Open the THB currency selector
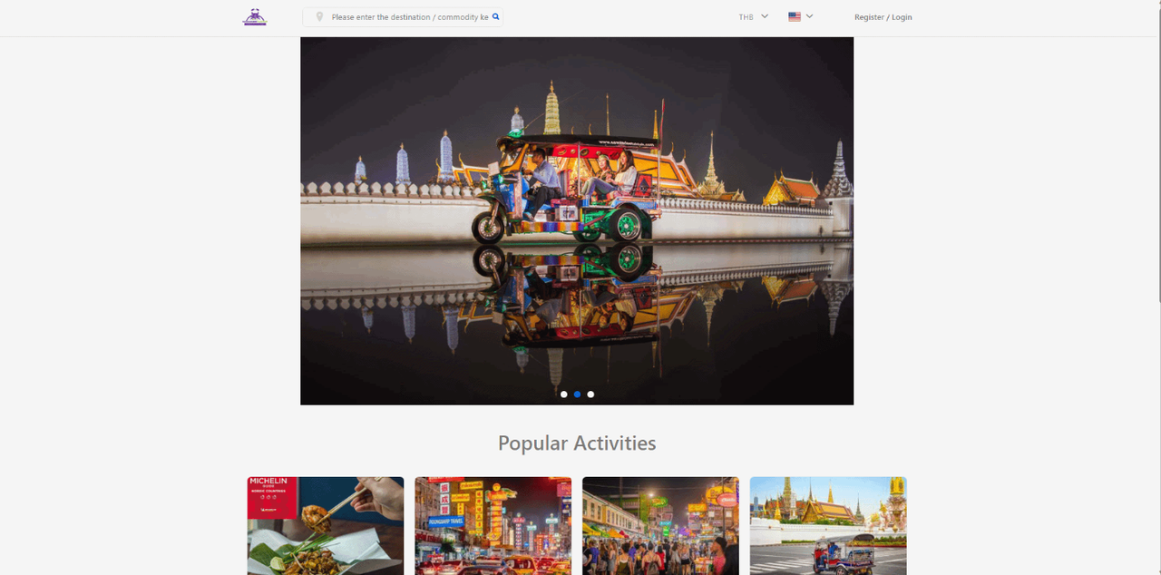The image size is (1161, 575). [746, 17]
